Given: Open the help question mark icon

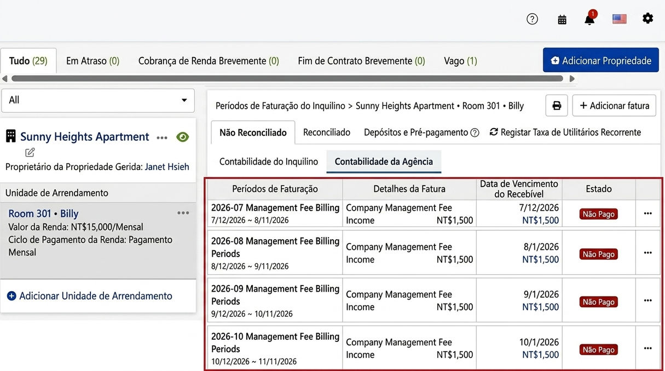Looking at the screenshot, I should coord(532,19).
